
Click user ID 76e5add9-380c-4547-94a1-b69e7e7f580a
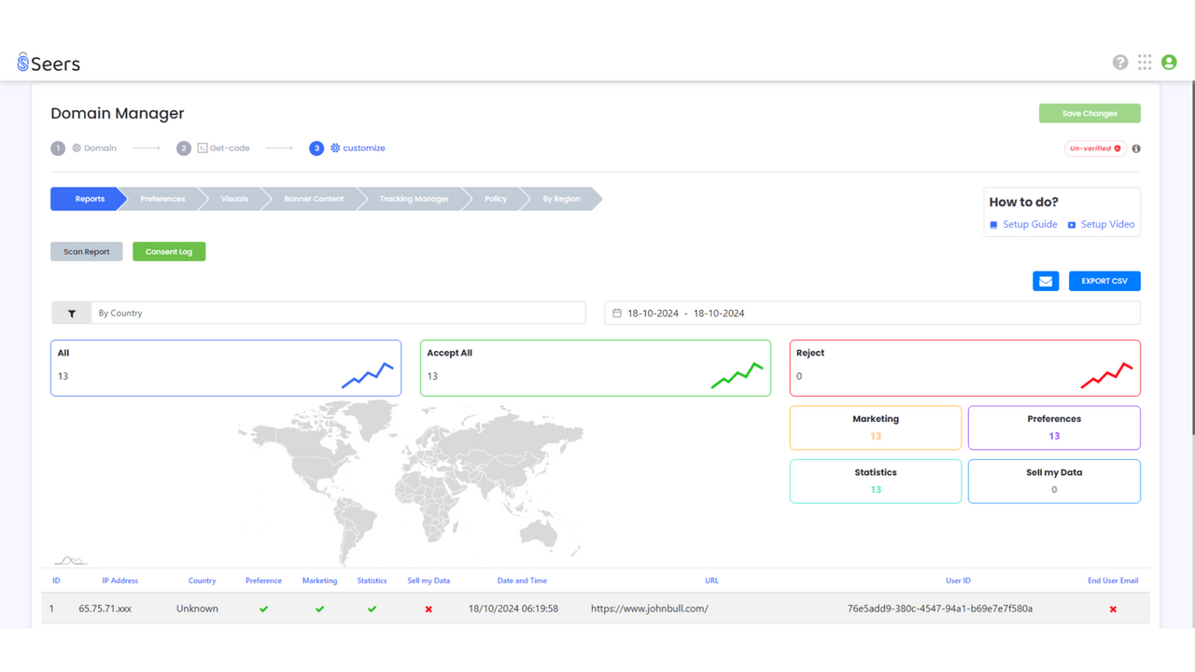point(940,609)
